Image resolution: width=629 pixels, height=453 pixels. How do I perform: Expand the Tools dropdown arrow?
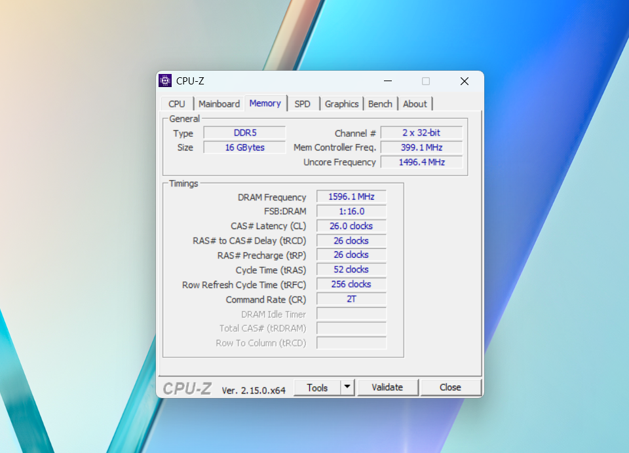(347, 388)
